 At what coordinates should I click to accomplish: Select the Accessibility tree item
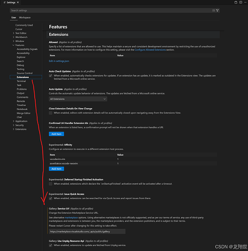click(x=23, y=53)
